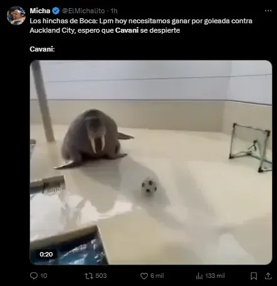Like the tweet with the heart icon

pos(144,276)
